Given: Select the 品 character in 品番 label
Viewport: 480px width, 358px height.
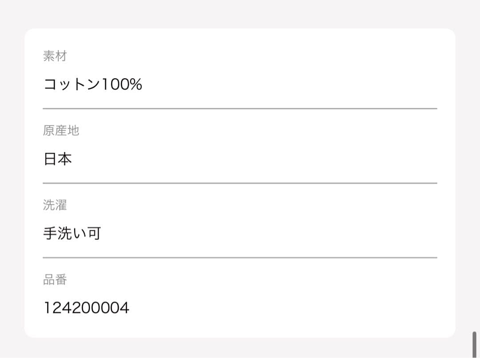Looking at the screenshot, I should (49, 279).
